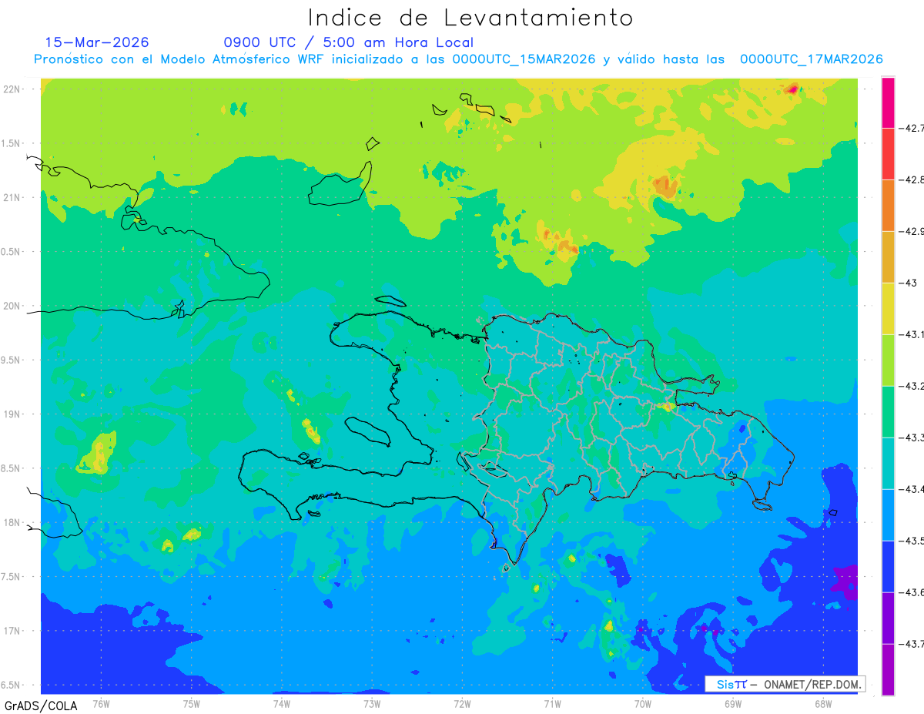
Task: Click the "17N" latitude label
Action: tap(13, 631)
